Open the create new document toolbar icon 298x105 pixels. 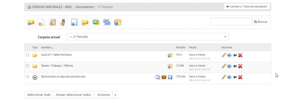(x=42, y=22)
